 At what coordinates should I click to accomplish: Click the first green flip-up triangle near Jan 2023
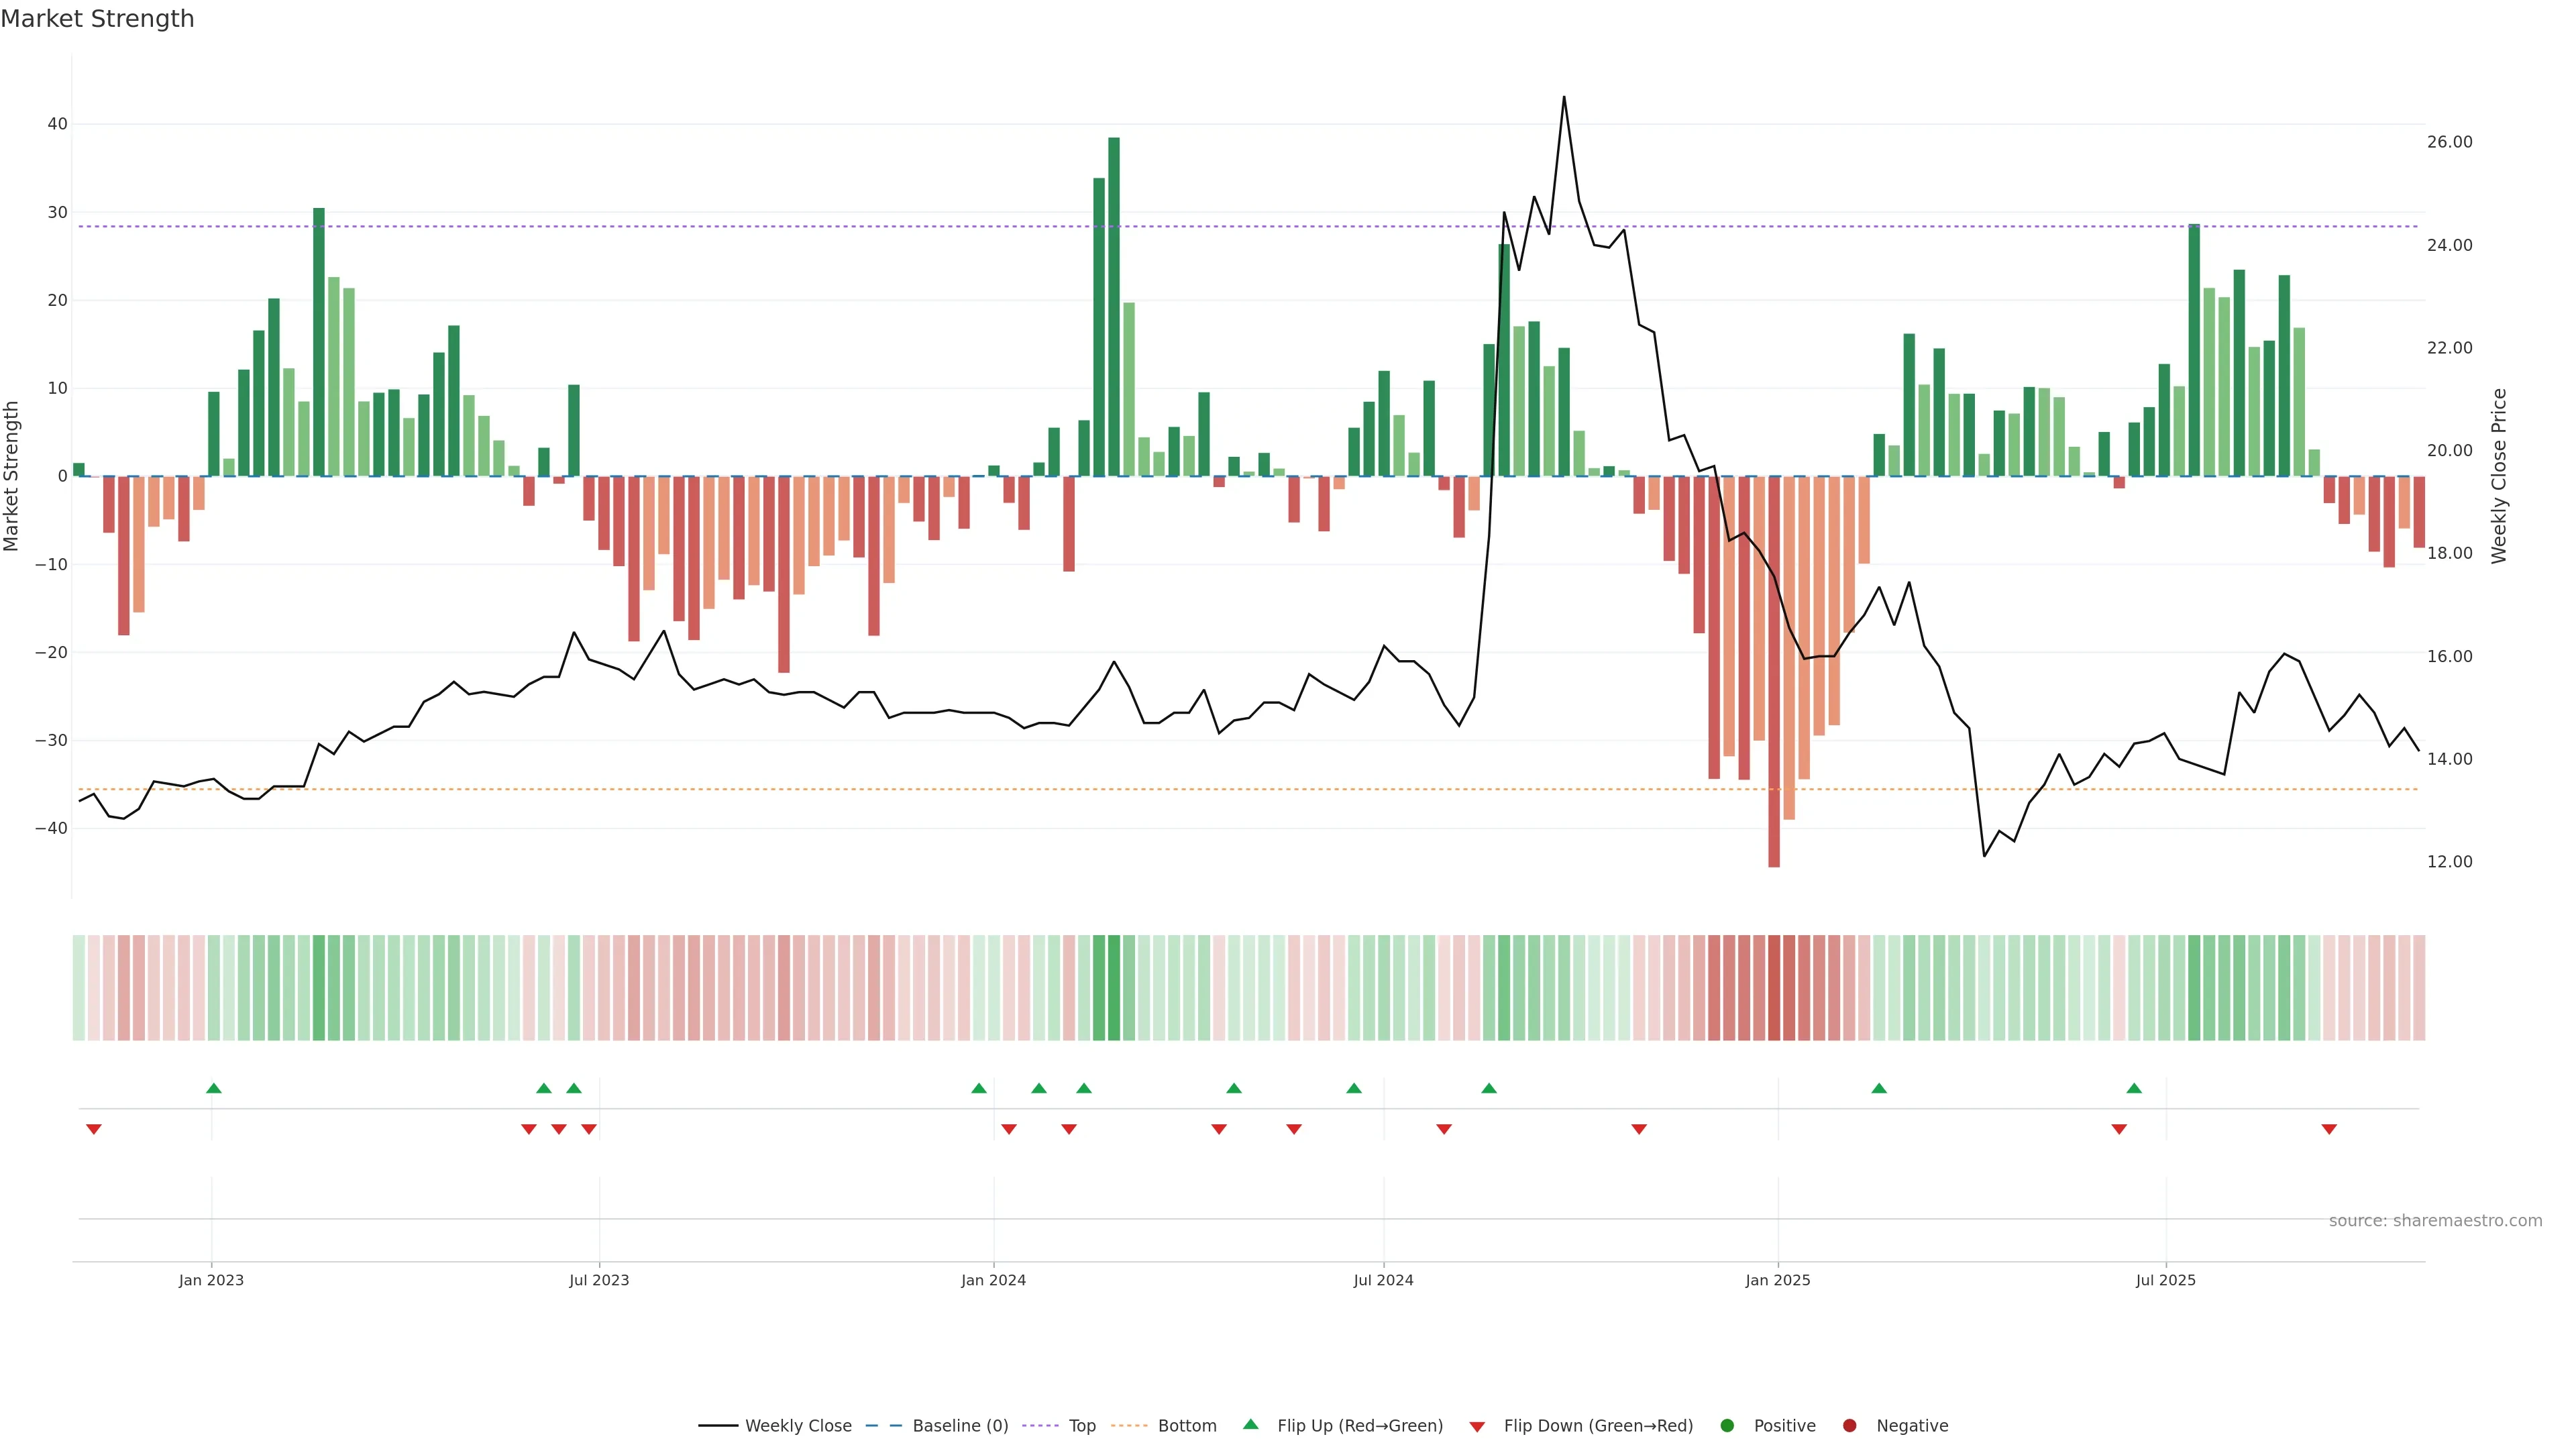coord(213,1088)
